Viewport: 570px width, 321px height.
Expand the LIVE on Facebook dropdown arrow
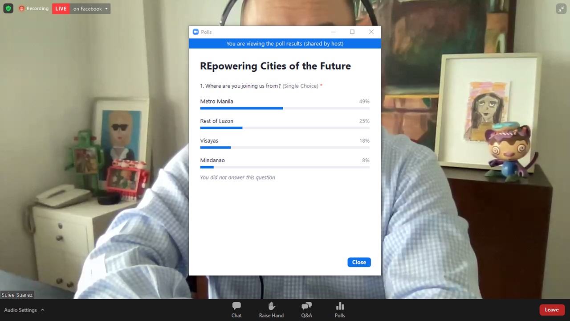click(x=106, y=8)
